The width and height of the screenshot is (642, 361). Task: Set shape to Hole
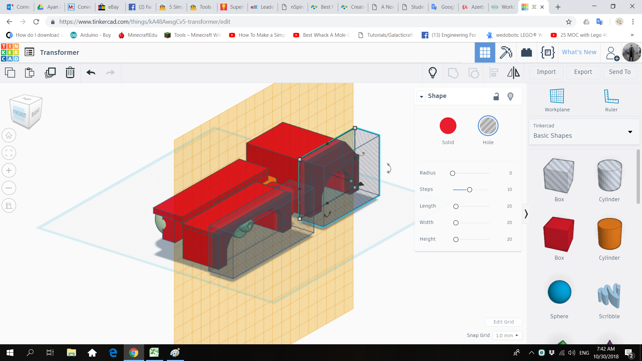(x=488, y=126)
